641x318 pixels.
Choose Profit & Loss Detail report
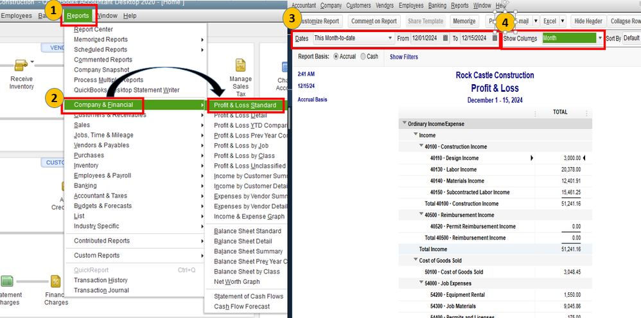(x=241, y=116)
